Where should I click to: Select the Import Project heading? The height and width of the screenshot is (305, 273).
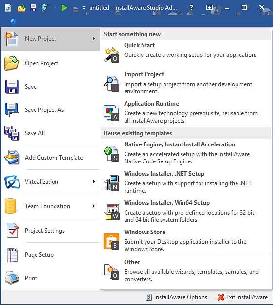coord(144,74)
